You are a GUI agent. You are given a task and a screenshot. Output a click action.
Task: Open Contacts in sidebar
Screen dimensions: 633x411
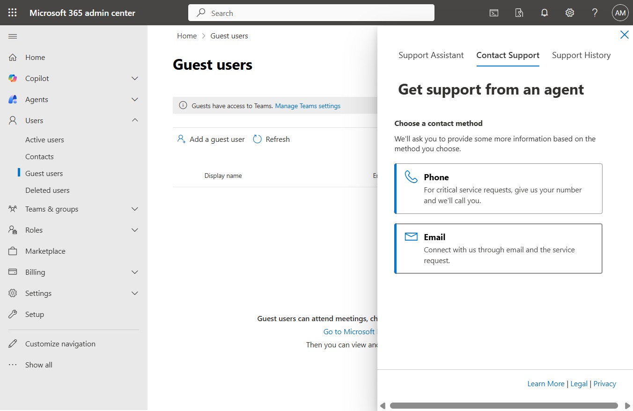(39, 156)
